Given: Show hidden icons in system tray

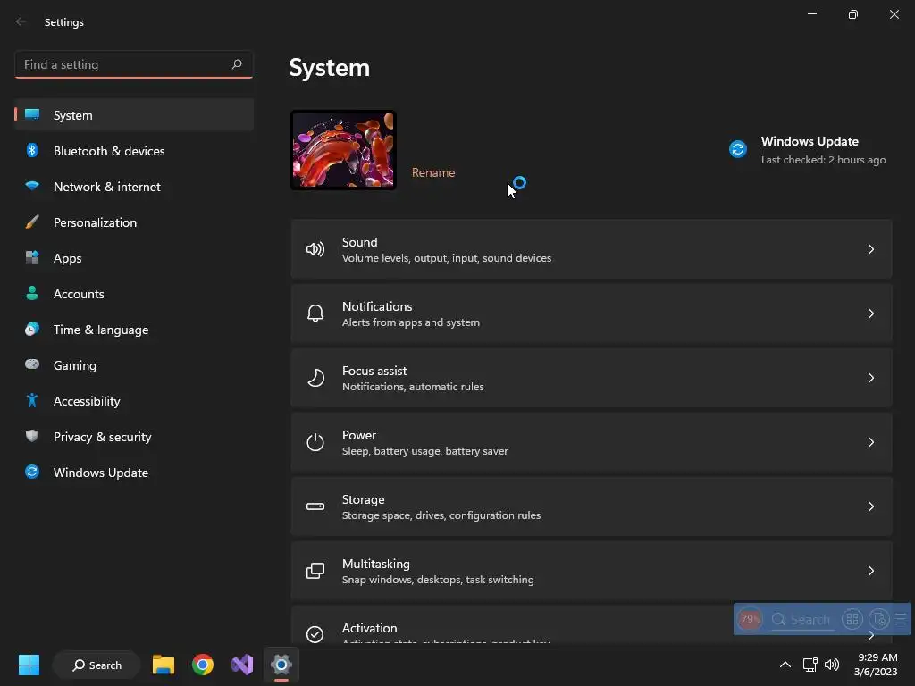Looking at the screenshot, I should (x=785, y=665).
